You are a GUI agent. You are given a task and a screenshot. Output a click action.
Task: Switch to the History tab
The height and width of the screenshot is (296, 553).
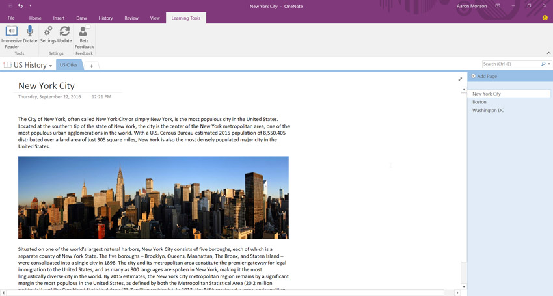[105, 18]
